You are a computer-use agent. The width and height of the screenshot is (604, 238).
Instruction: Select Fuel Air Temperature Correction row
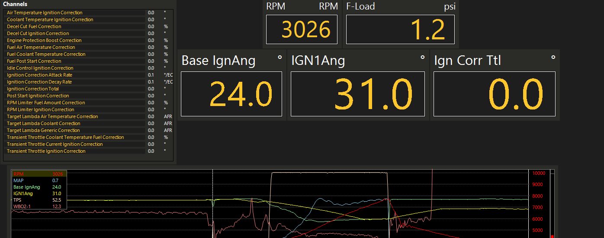point(88,47)
